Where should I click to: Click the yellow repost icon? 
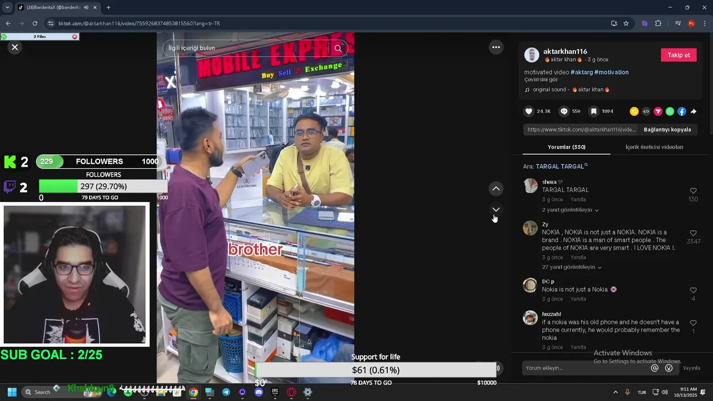click(x=634, y=111)
